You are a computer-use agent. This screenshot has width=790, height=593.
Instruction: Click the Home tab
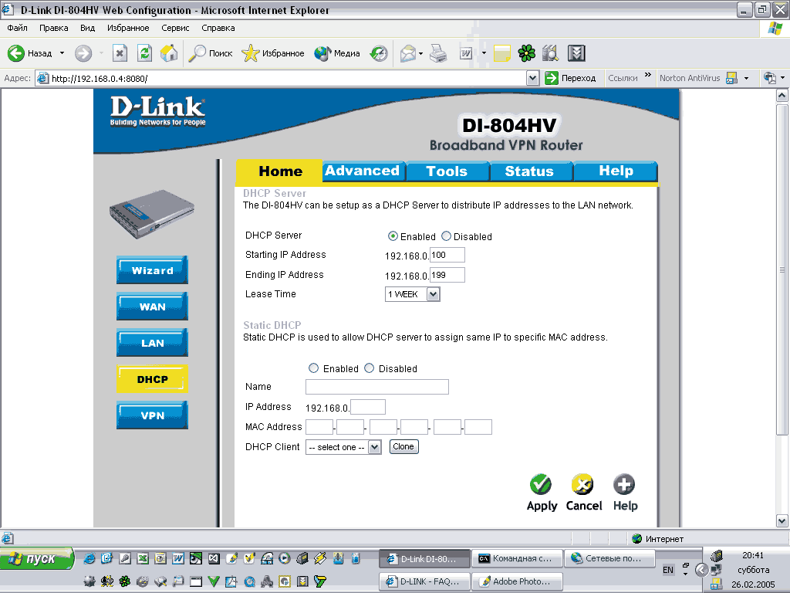click(x=279, y=171)
